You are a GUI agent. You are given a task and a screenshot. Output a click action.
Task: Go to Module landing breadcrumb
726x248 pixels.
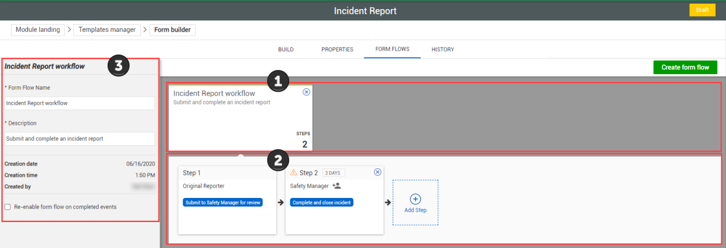click(38, 30)
